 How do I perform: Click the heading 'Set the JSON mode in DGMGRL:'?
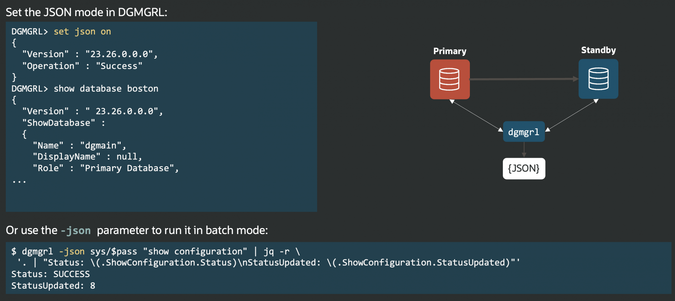point(86,12)
